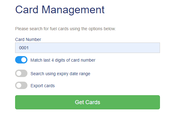Click the knob of the Export cards toggle
The image size is (176, 122).
(x=19, y=85)
